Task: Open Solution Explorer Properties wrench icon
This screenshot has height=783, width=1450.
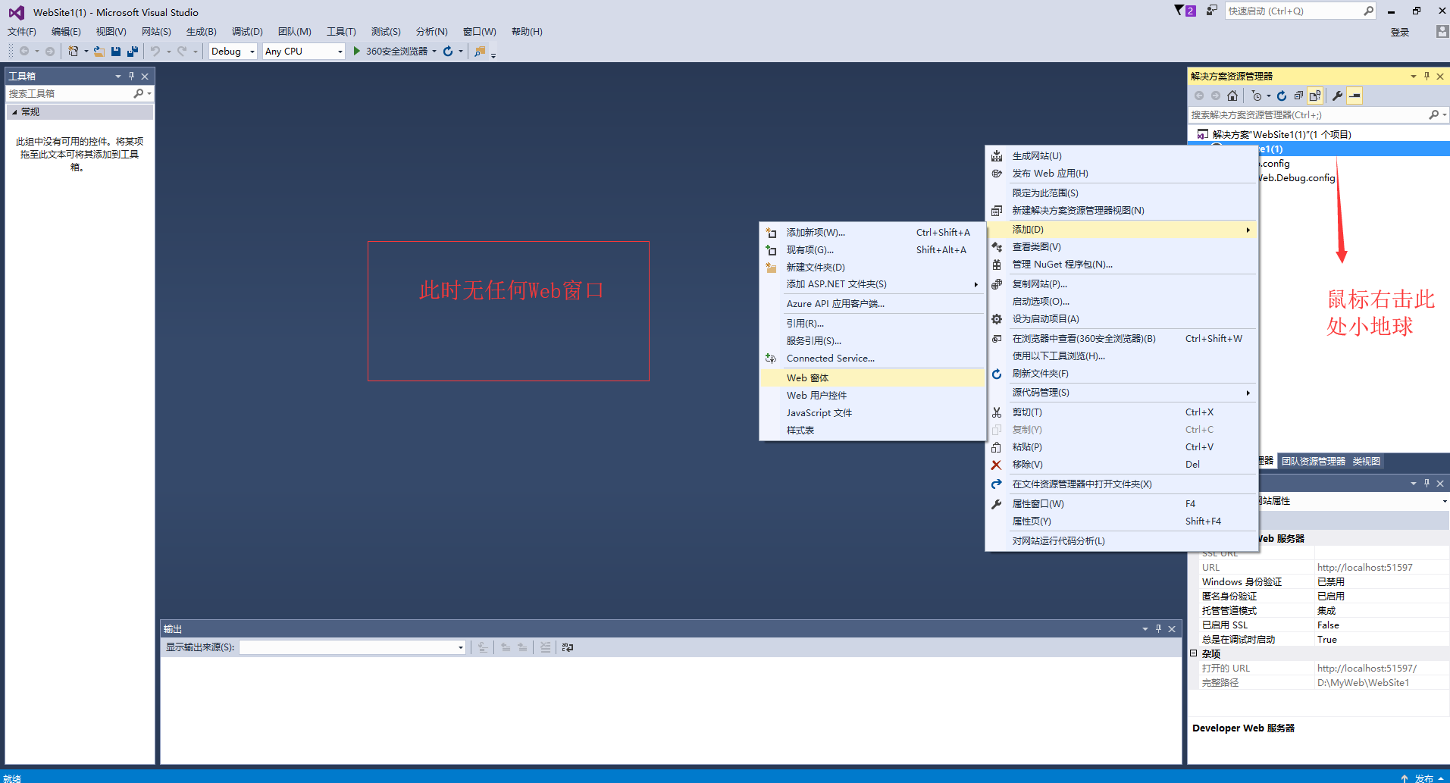Action: [1336, 96]
